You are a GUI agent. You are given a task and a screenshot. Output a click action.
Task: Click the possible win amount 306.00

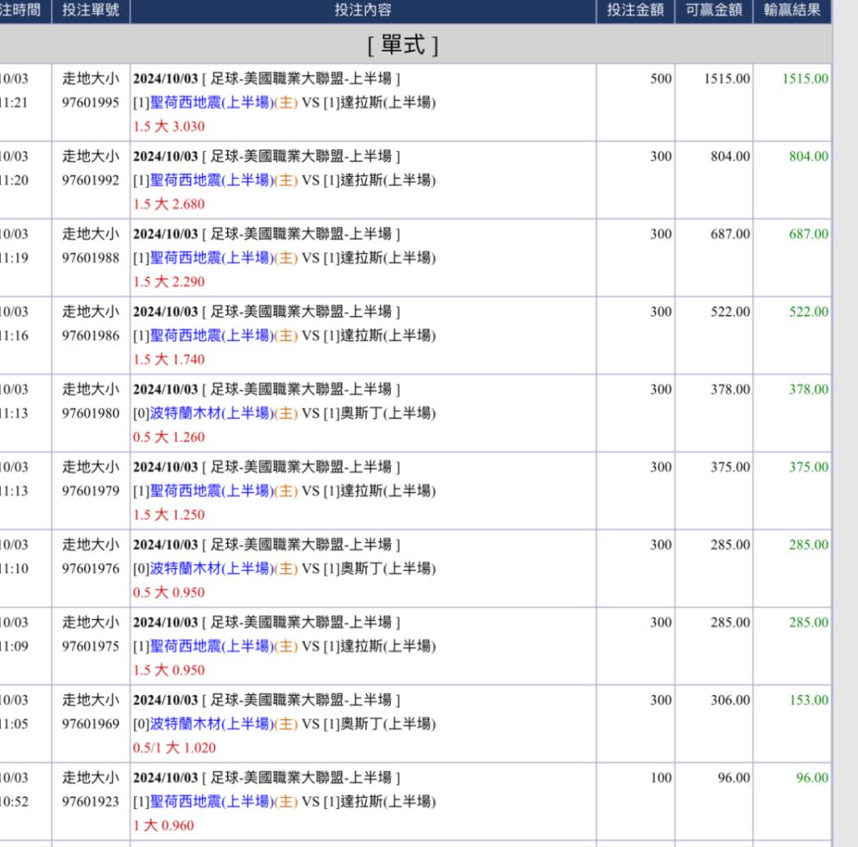(730, 700)
